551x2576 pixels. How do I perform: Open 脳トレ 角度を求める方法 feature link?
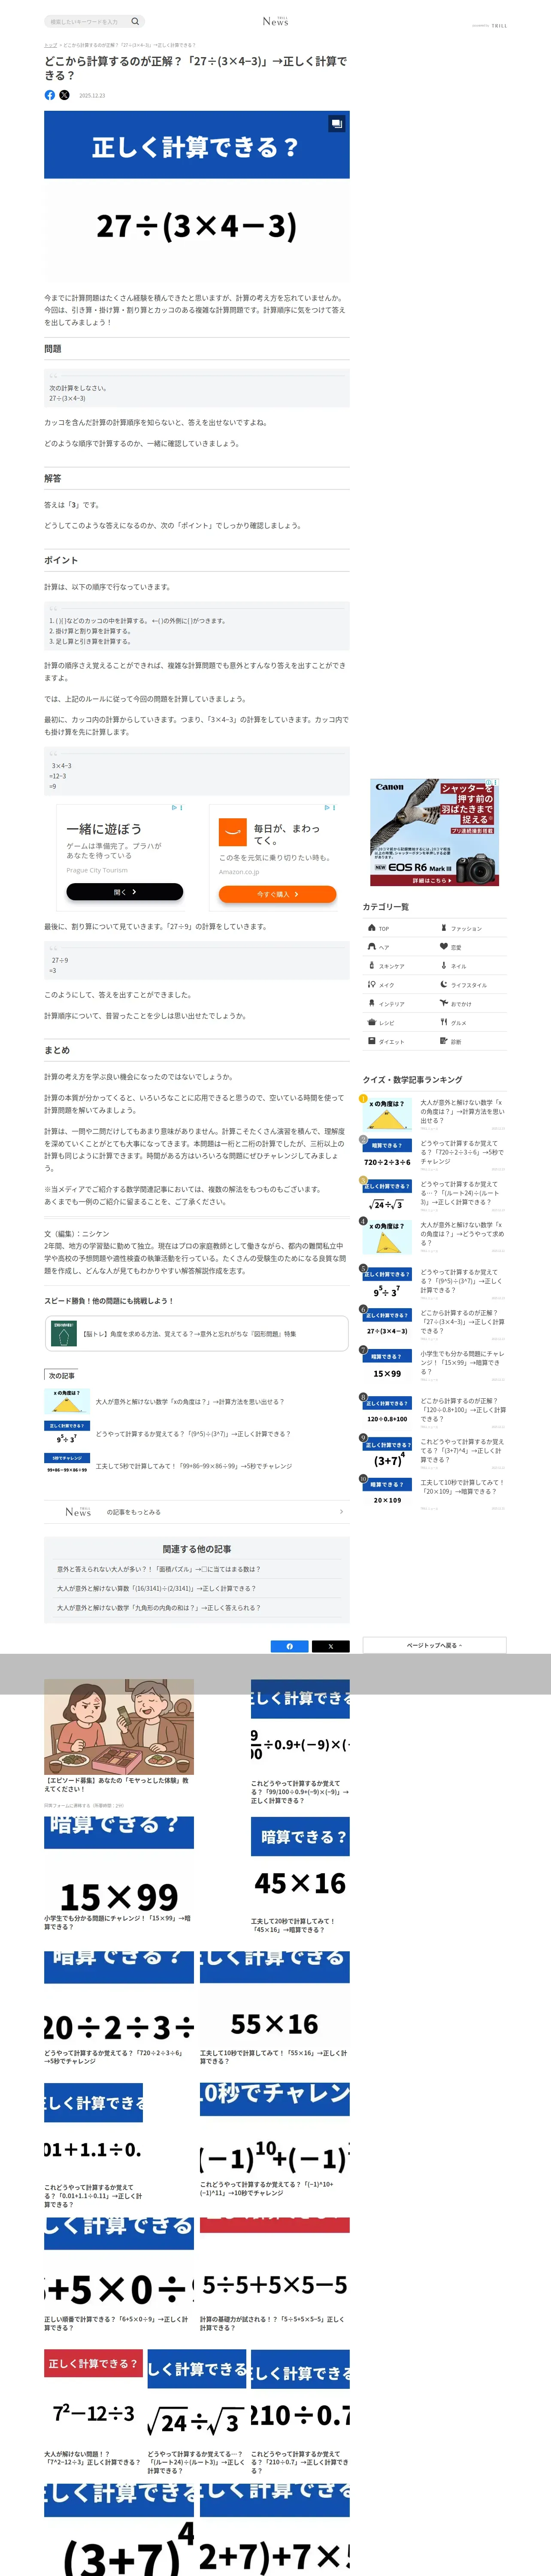pyautogui.click(x=196, y=1334)
